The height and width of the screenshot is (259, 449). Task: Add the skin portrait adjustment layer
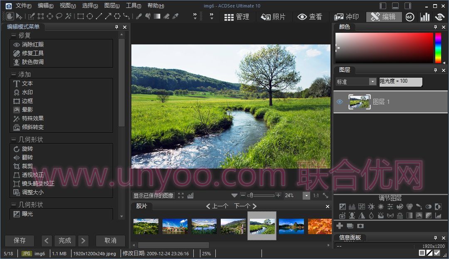point(352,215)
